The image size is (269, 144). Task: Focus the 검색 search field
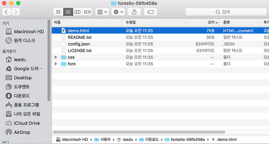[226, 12]
